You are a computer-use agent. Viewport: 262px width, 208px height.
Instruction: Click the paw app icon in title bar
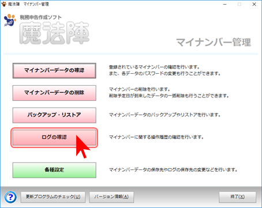3,4
